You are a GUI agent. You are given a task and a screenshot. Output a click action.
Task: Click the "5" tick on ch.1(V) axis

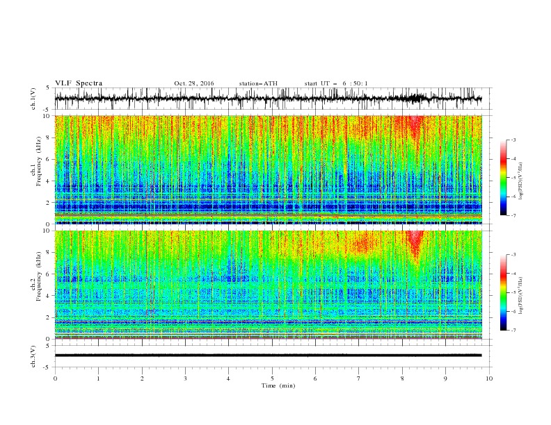click(x=48, y=88)
